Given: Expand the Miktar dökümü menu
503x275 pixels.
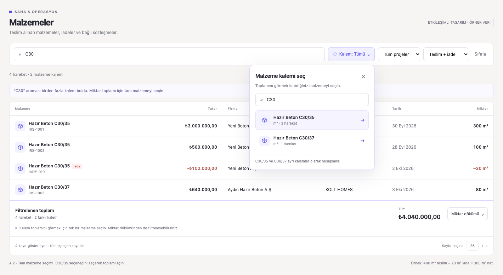Looking at the screenshot, I should coord(468,214).
